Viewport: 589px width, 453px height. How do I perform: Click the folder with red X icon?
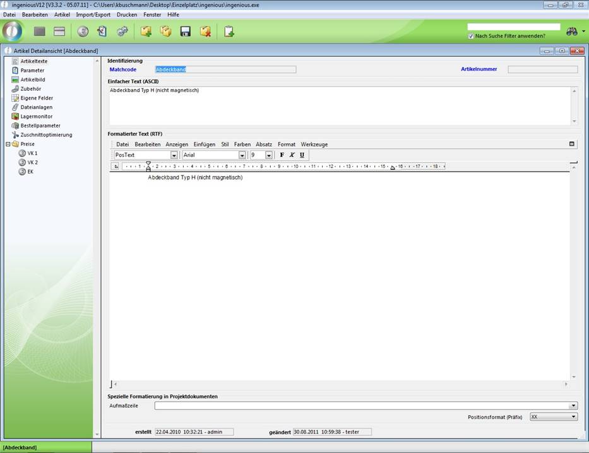[205, 32]
